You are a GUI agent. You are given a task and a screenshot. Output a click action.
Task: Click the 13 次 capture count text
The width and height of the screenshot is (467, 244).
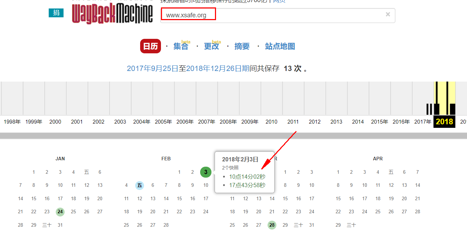click(x=293, y=69)
